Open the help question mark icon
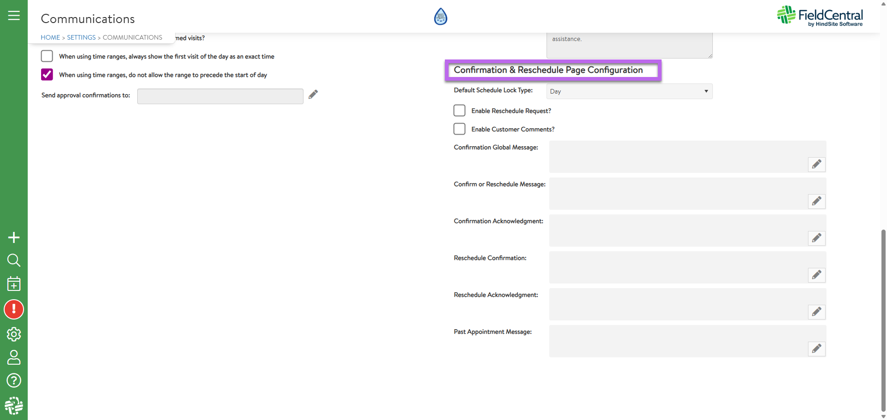887x420 pixels. [x=14, y=380]
